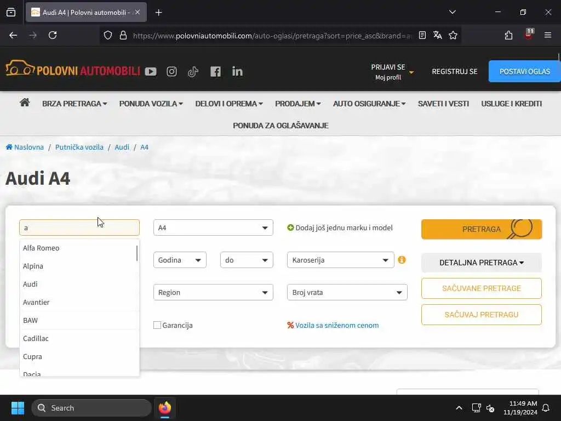Bookmark this page with the star icon
Viewport: 561px width, 421px height.
[453, 35]
